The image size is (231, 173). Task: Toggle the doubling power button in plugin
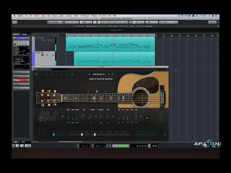pyautogui.click(x=96, y=116)
